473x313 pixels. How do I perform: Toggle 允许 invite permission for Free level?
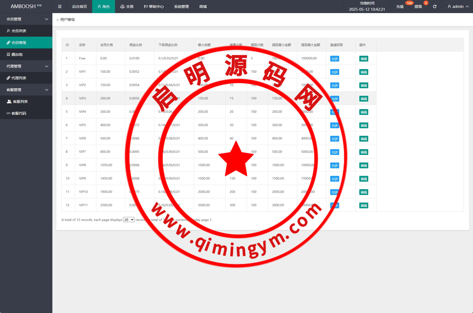[x=334, y=59]
